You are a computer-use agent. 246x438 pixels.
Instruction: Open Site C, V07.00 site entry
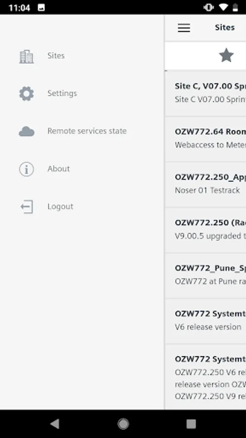point(206,93)
